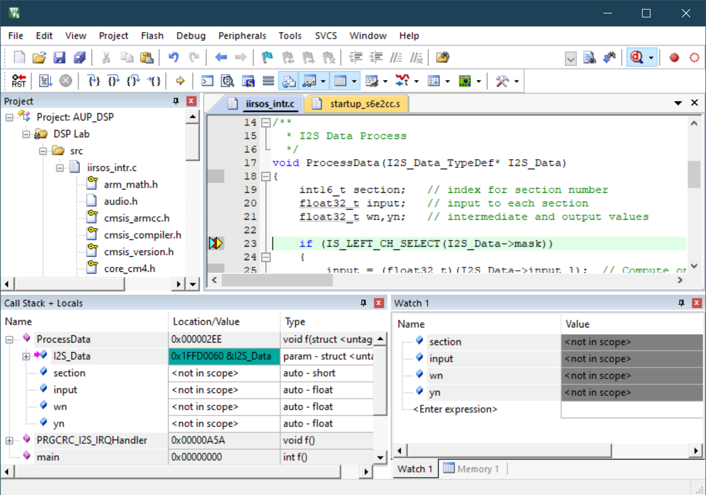Run to the cursor line
Image resolution: width=706 pixels, height=495 pixels.
[x=154, y=81]
